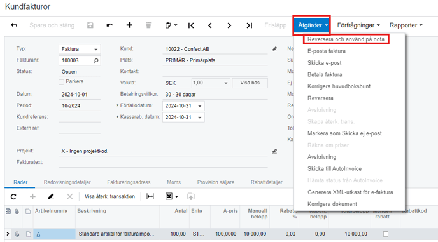Refresh the rows grid
This screenshot has height=242, width=438.
[x=13, y=196]
